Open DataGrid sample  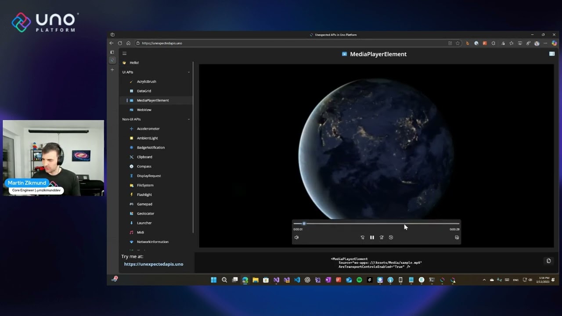click(157, 91)
